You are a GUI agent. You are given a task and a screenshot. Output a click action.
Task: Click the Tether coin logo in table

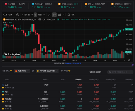tap(3, 92)
